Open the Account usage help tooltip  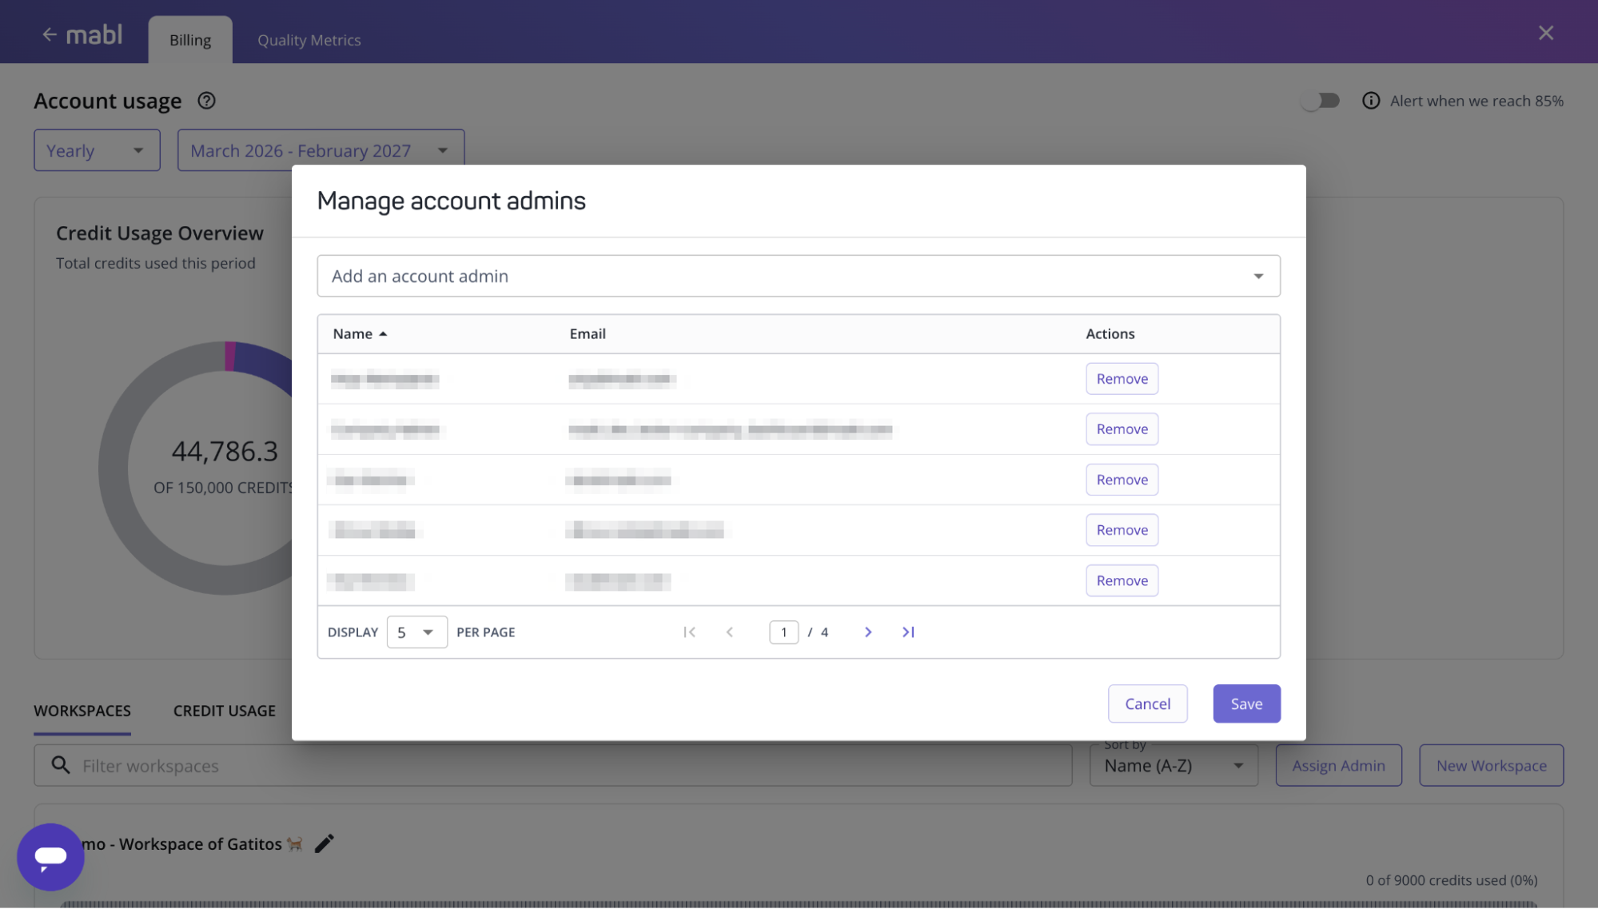point(206,101)
